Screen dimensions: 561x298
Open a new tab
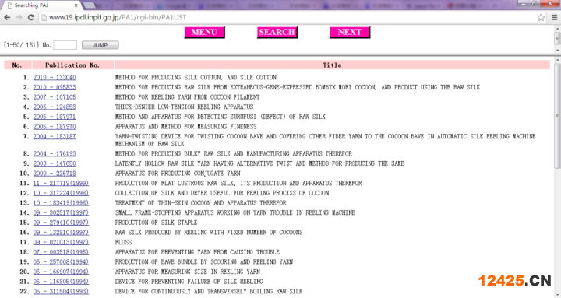pyautogui.click(x=89, y=5)
